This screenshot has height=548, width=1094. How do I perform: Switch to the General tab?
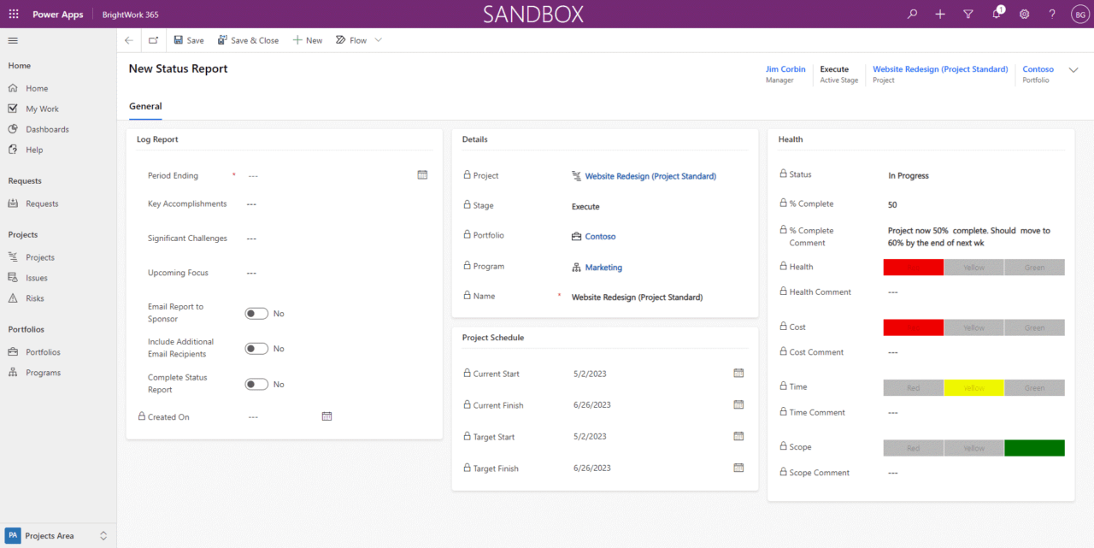(x=144, y=106)
